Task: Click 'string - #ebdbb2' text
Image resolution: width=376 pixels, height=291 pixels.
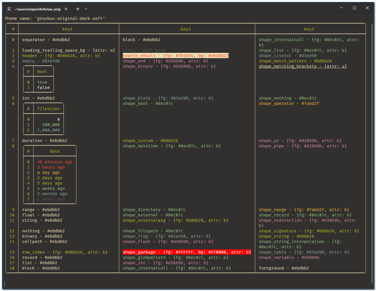Action: click(42, 220)
